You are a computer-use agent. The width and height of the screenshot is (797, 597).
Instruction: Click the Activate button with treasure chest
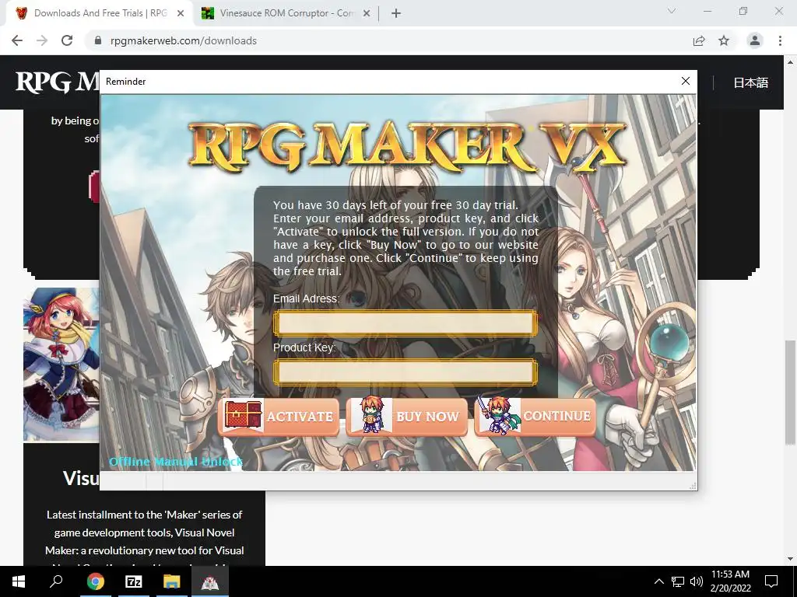click(279, 417)
